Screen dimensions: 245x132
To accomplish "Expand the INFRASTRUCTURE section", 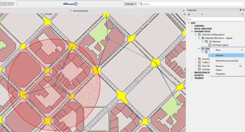I will coord(192,72).
